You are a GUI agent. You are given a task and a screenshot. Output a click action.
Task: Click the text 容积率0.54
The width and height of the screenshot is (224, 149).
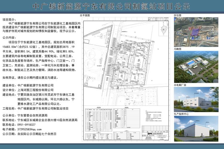click(x=22, y=52)
